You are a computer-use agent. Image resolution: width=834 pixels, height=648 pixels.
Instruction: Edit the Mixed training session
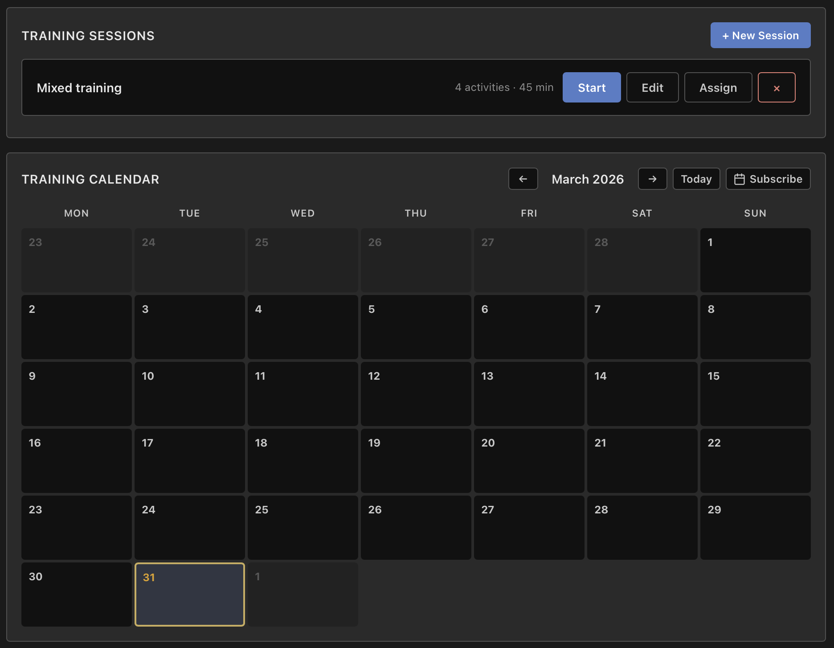click(652, 87)
